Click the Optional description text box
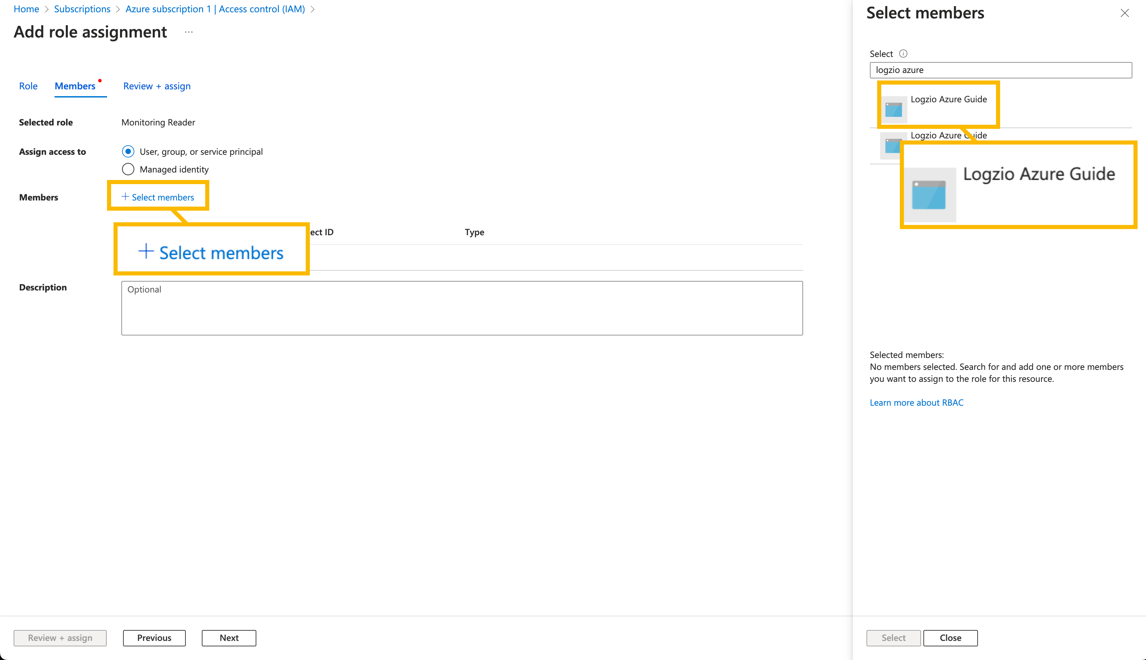Viewport: 1146px width, 660px height. (462, 308)
